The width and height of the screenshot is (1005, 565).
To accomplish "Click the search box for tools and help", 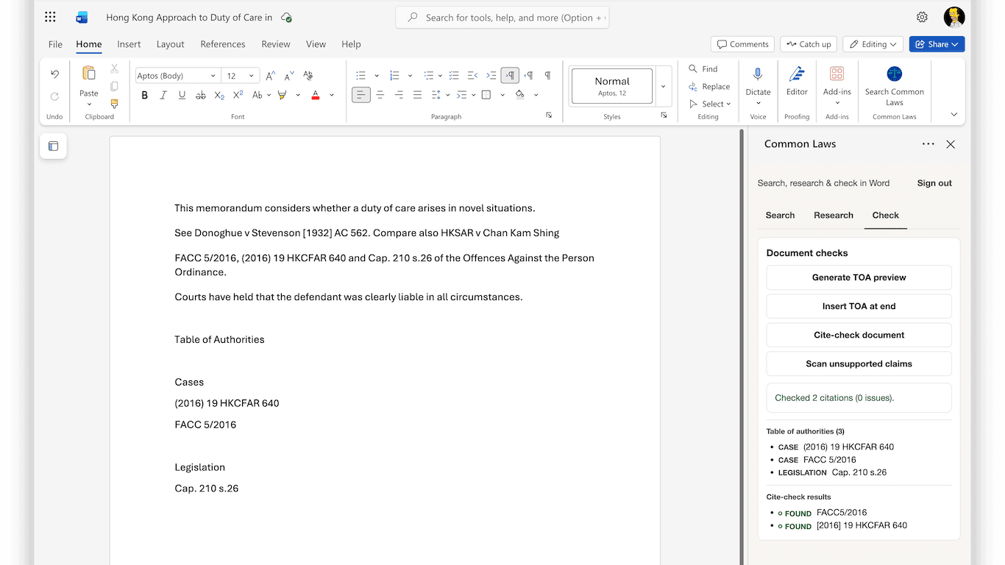I will [x=502, y=18].
